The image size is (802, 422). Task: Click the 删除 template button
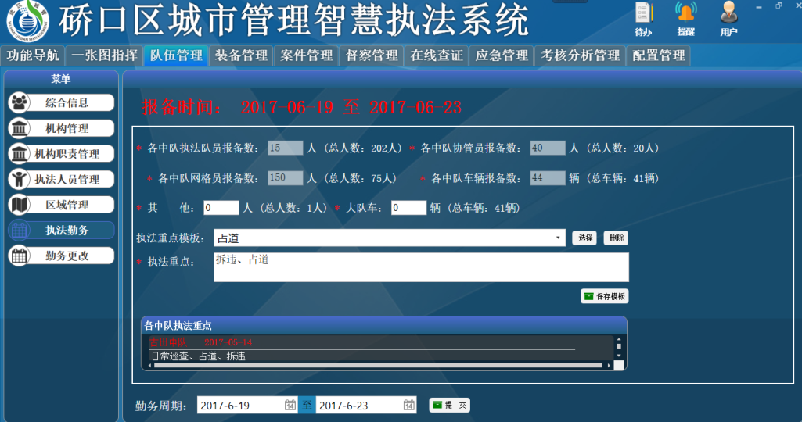616,238
